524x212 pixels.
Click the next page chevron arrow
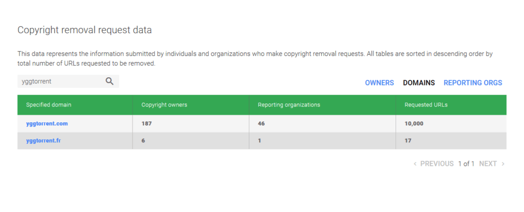(x=503, y=164)
